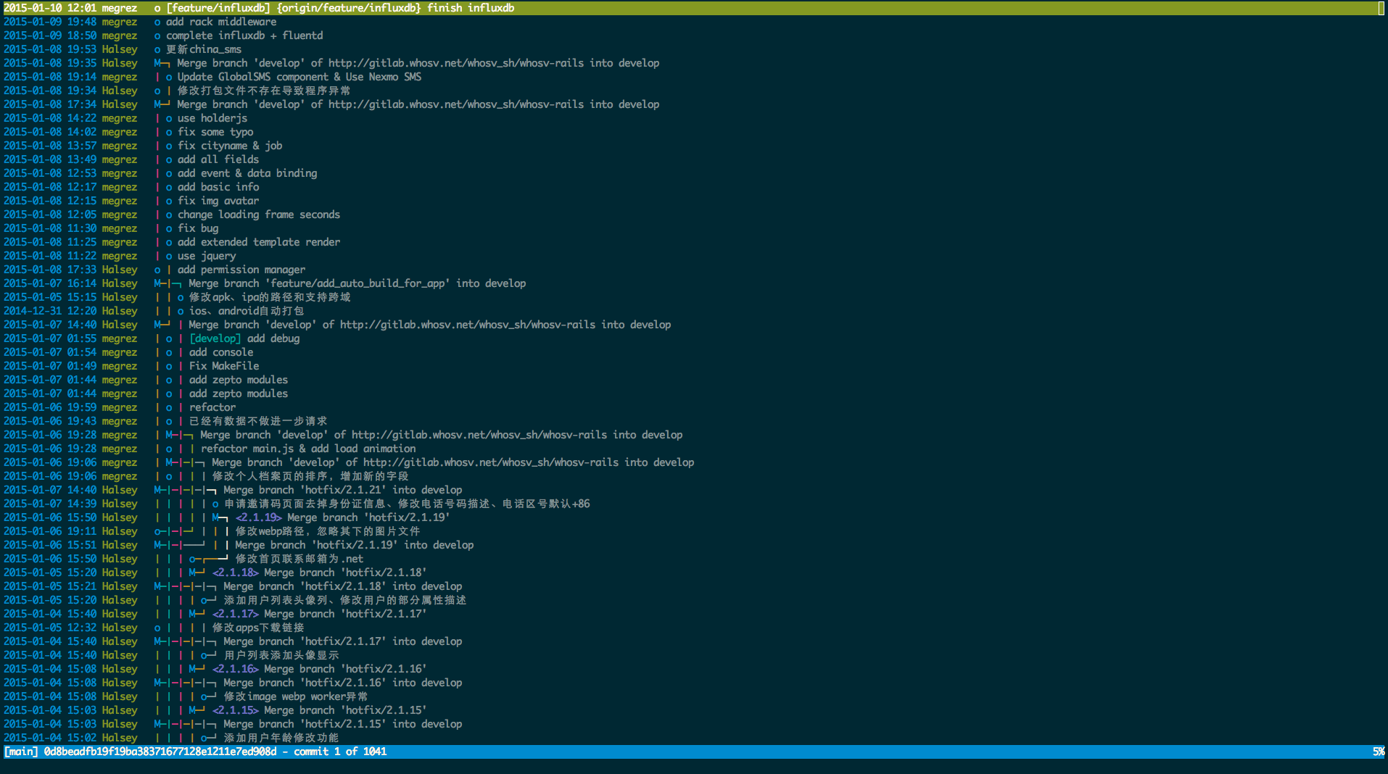Select 'Update GlobalSMS component' commit row
Screen dimensions: 1388x774
[693, 77]
